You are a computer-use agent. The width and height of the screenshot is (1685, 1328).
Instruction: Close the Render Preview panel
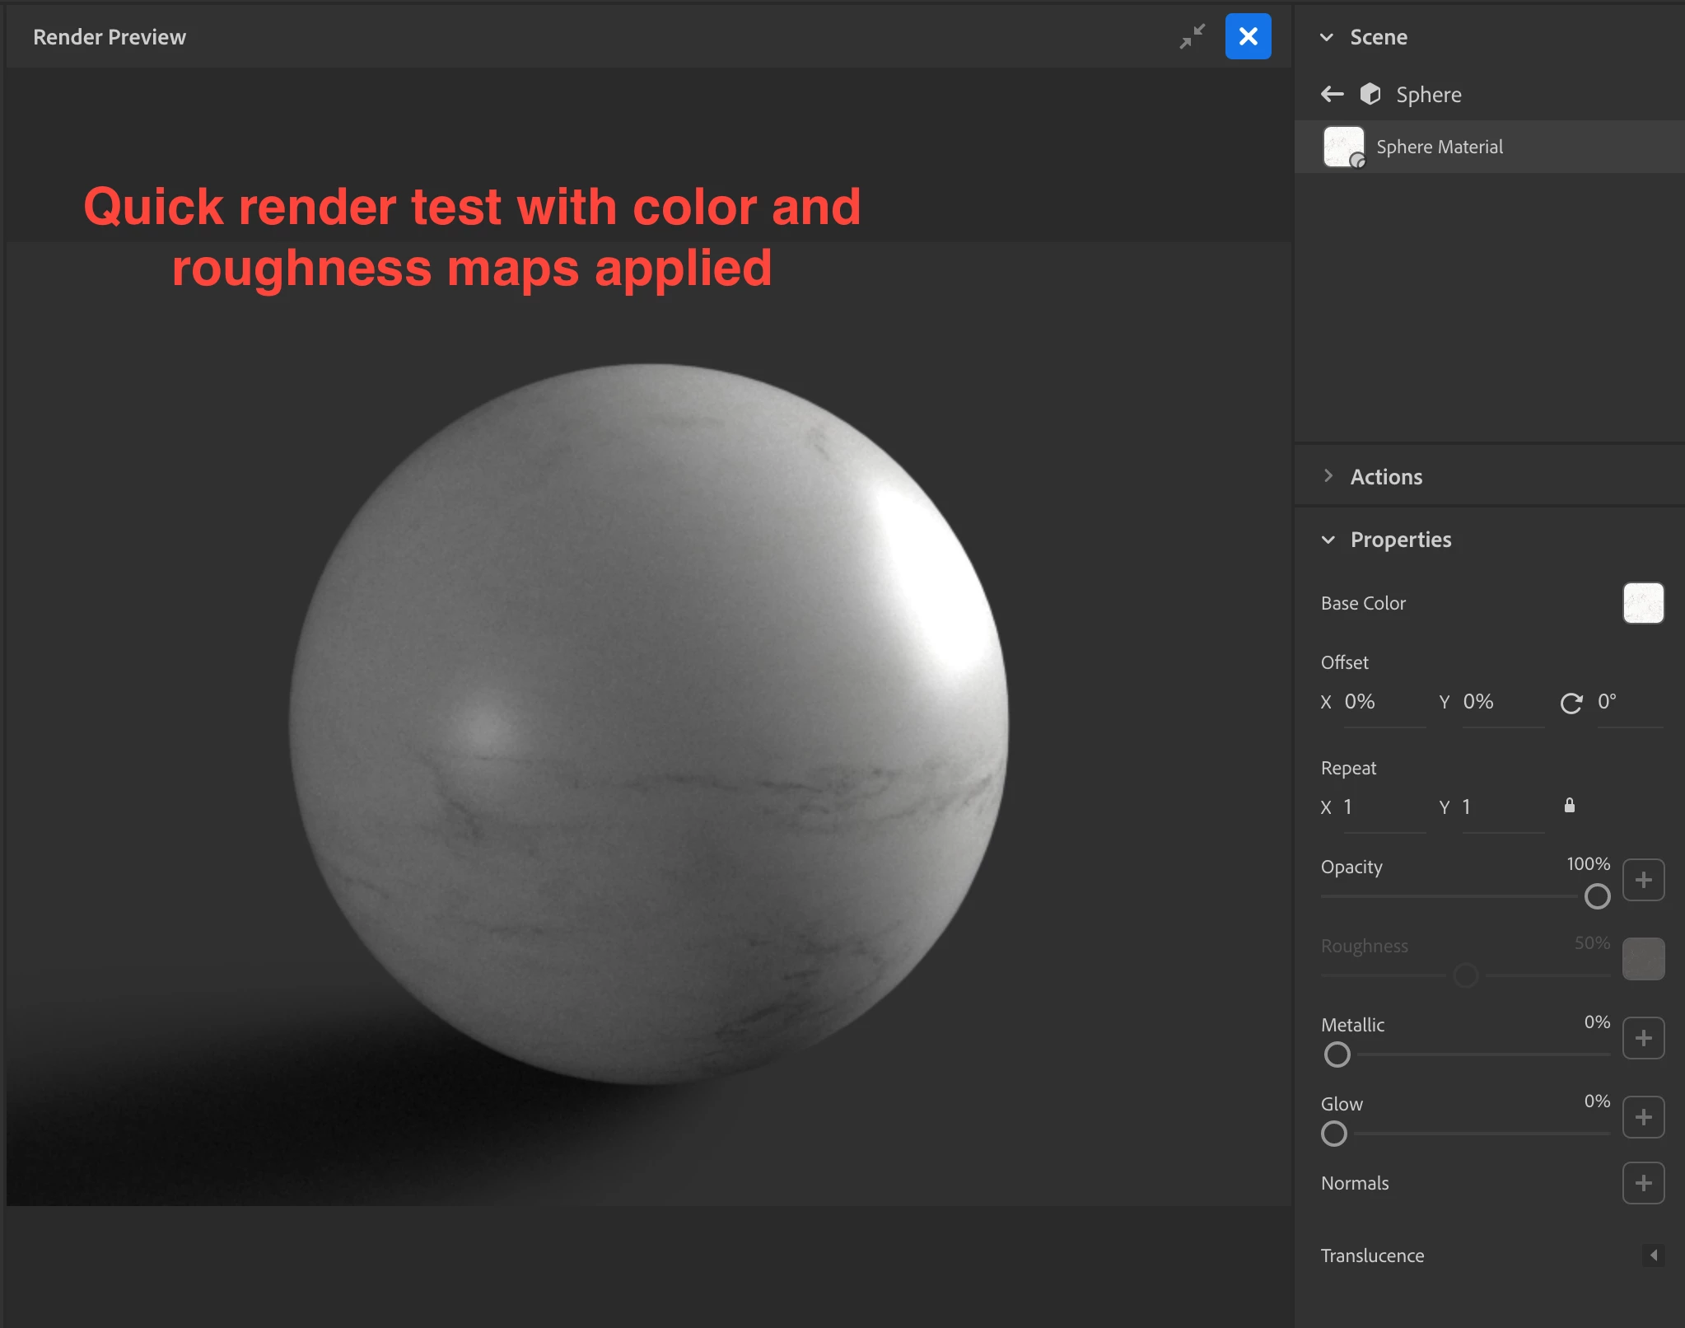point(1248,36)
